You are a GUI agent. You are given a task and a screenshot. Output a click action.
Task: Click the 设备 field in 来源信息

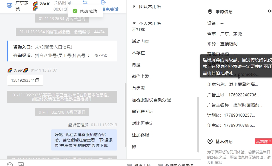[215, 23]
